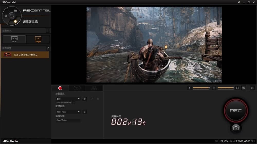Pin the window with title bar pin icon

(x=239, y=2)
